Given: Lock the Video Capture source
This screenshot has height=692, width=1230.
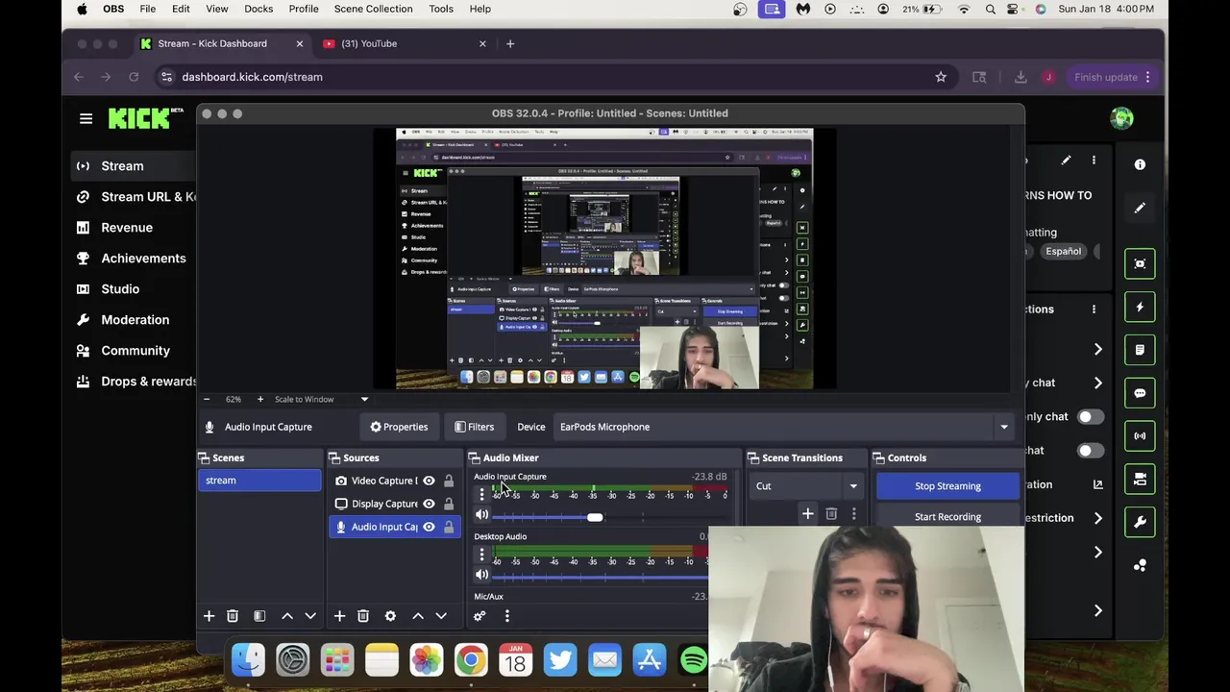Looking at the screenshot, I should (x=449, y=481).
